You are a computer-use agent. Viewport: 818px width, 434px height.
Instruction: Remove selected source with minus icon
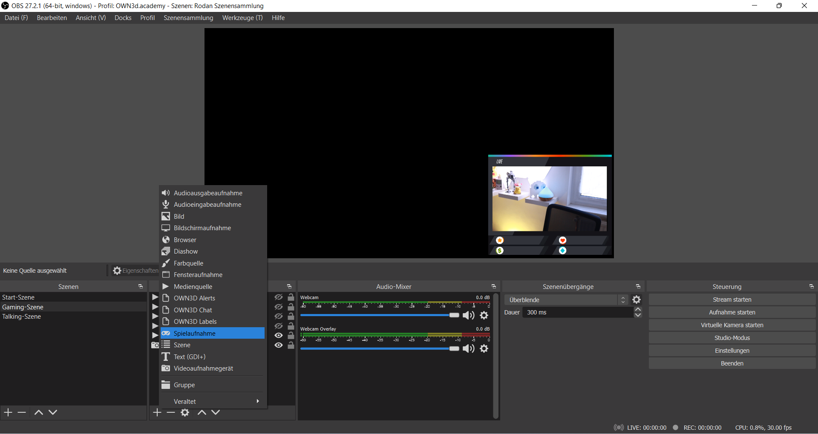pyautogui.click(x=171, y=412)
